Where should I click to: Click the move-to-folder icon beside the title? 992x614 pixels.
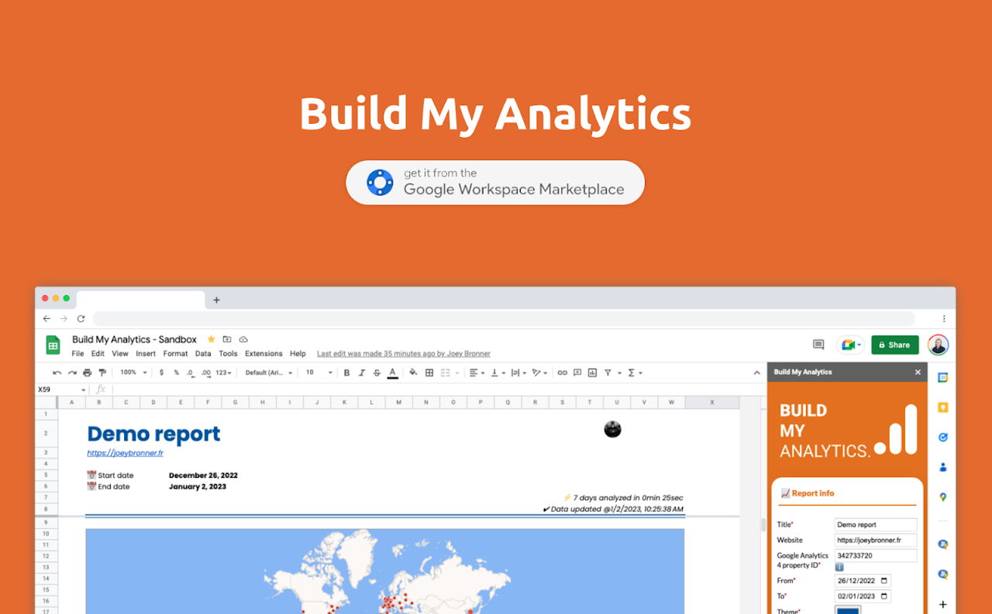coord(227,339)
